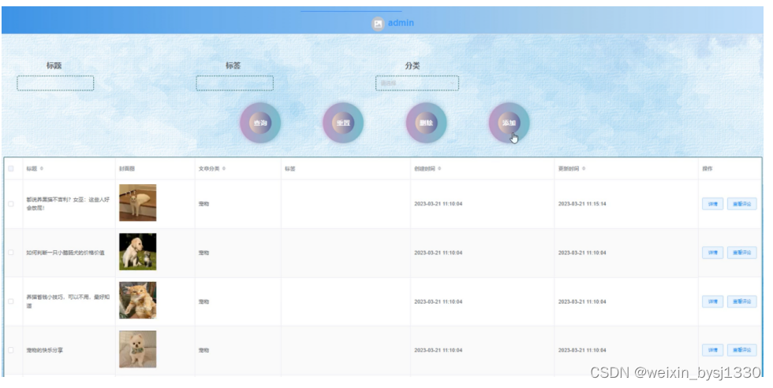This screenshot has width=773, height=388.
Task: Click 宠物 category in the 小腊肠犬 row
Action: [204, 253]
